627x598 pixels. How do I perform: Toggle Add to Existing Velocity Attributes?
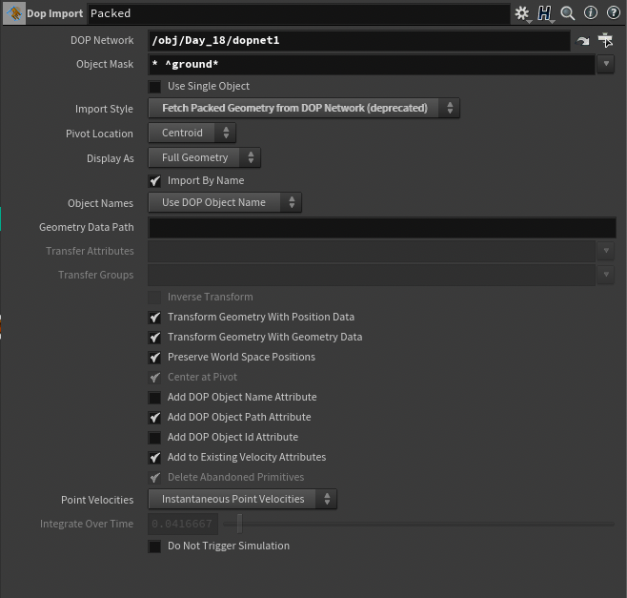tap(154, 458)
